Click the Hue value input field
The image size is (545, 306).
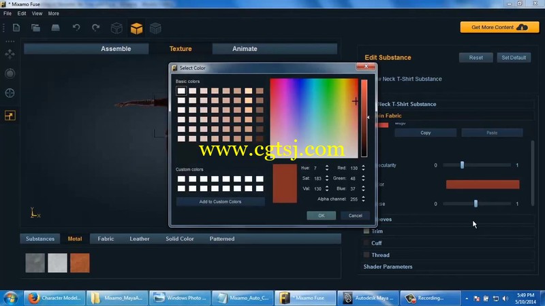click(317, 168)
